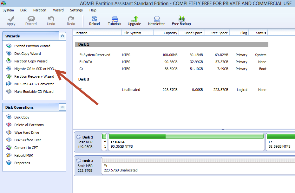Collapse the Disk Operations panel
Screen dimensions: 295x193
tap(62, 107)
